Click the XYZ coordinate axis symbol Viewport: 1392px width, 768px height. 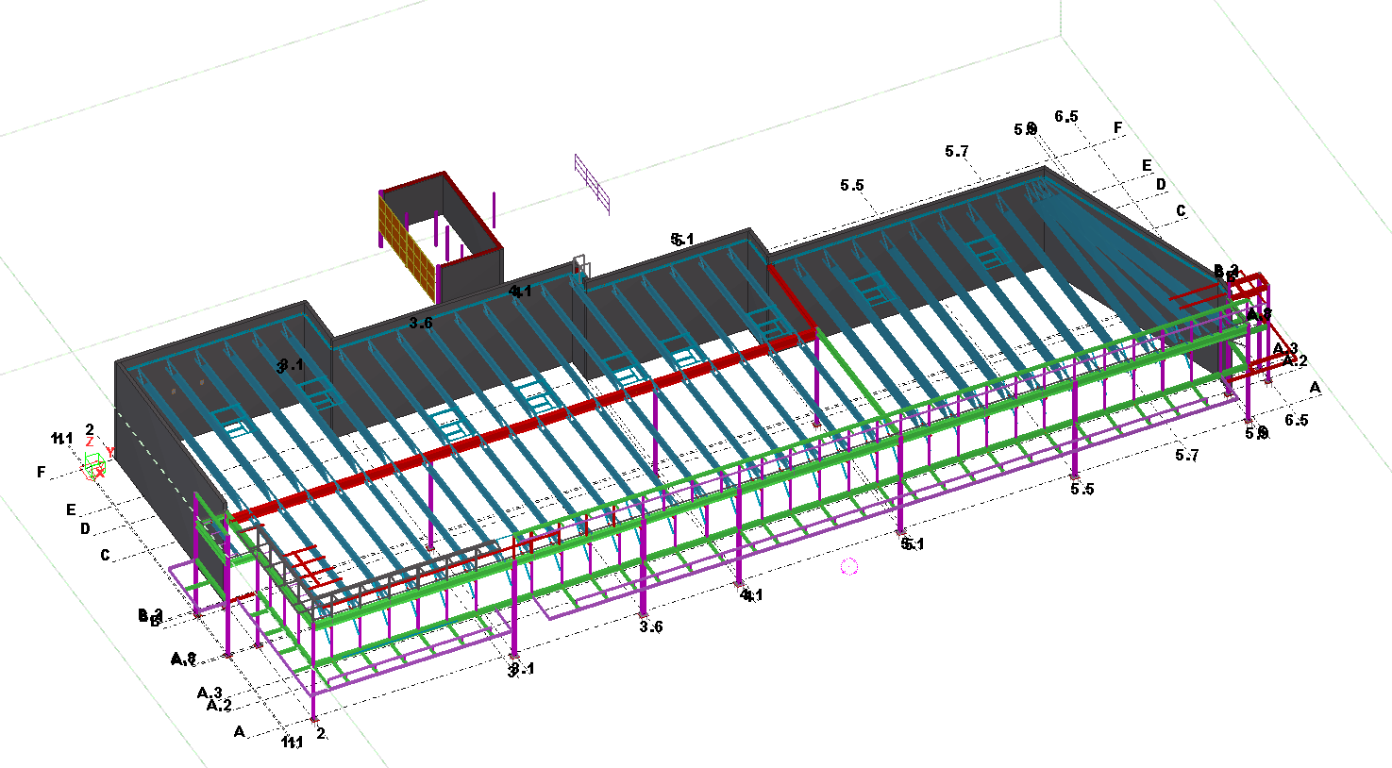click(x=93, y=462)
